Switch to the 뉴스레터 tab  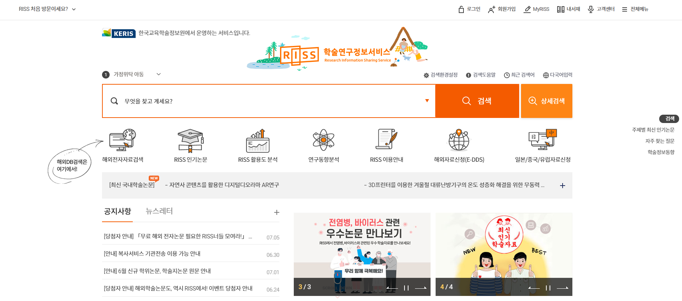click(x=159, y=211)
